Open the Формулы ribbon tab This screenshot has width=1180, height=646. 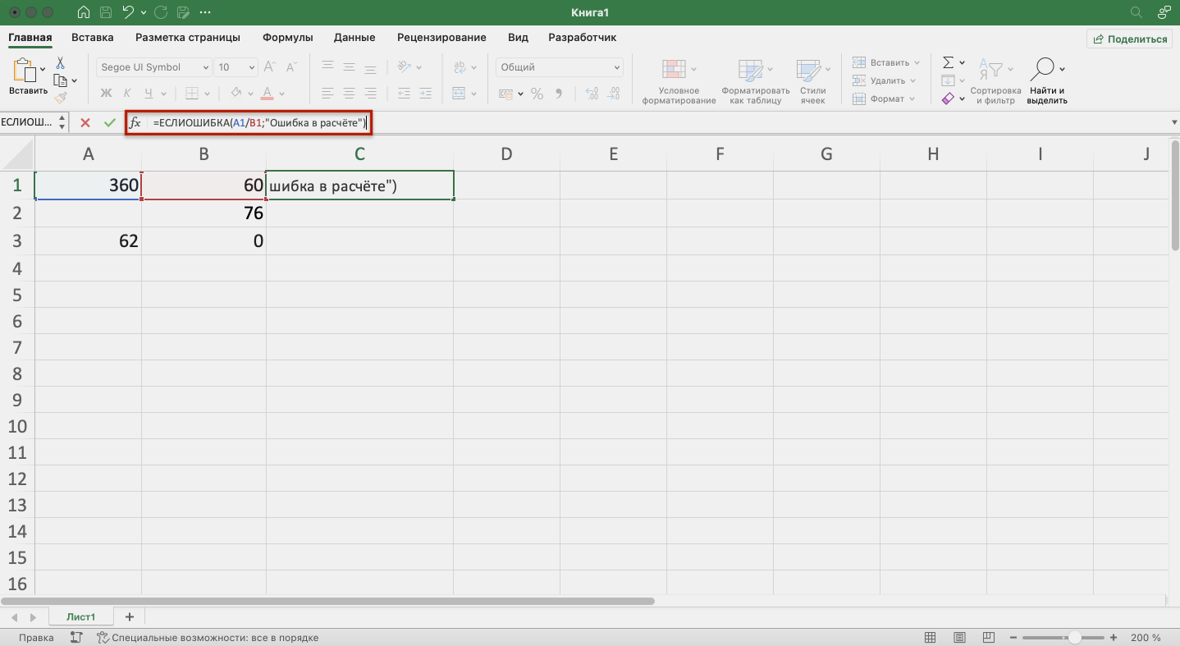287,37
